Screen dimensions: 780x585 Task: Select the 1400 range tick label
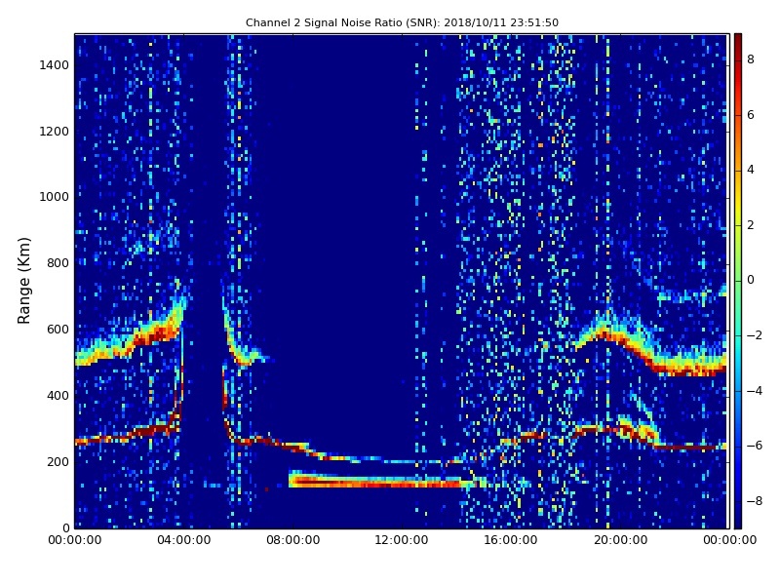tap(55, 65)
